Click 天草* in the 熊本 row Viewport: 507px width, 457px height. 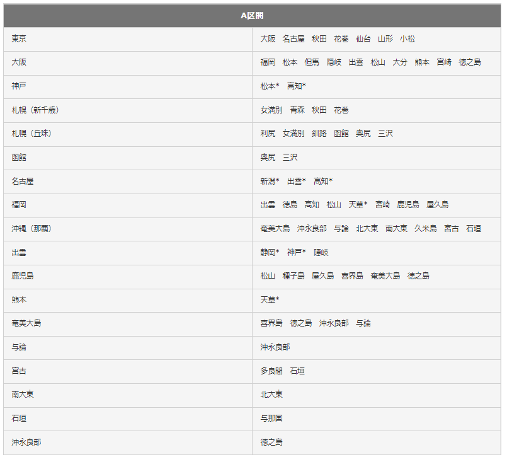click(x=270, y=299)
